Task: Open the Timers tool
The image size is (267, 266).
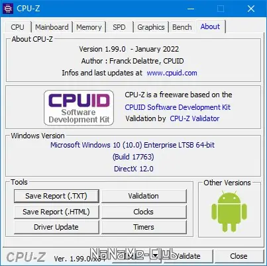Action: tap(144, 227)
